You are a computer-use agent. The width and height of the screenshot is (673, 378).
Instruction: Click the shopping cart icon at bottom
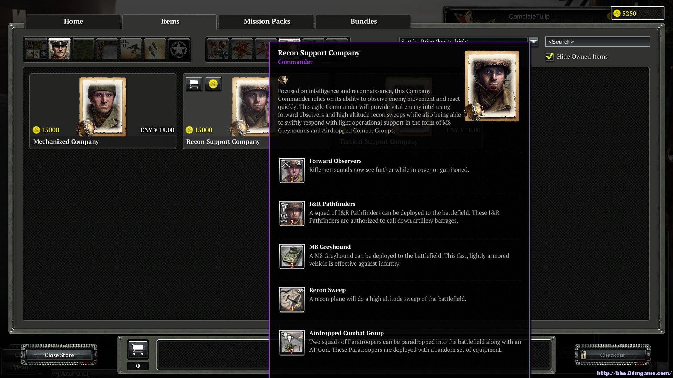click(138, 349)
